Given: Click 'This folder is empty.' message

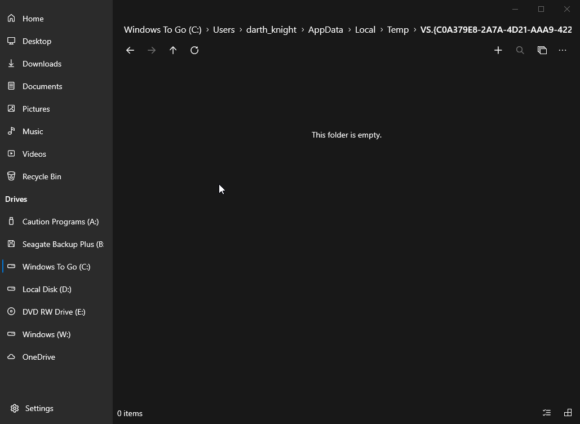Looking at the screenshot, I should pyautogui.click(x=347, y=135).
